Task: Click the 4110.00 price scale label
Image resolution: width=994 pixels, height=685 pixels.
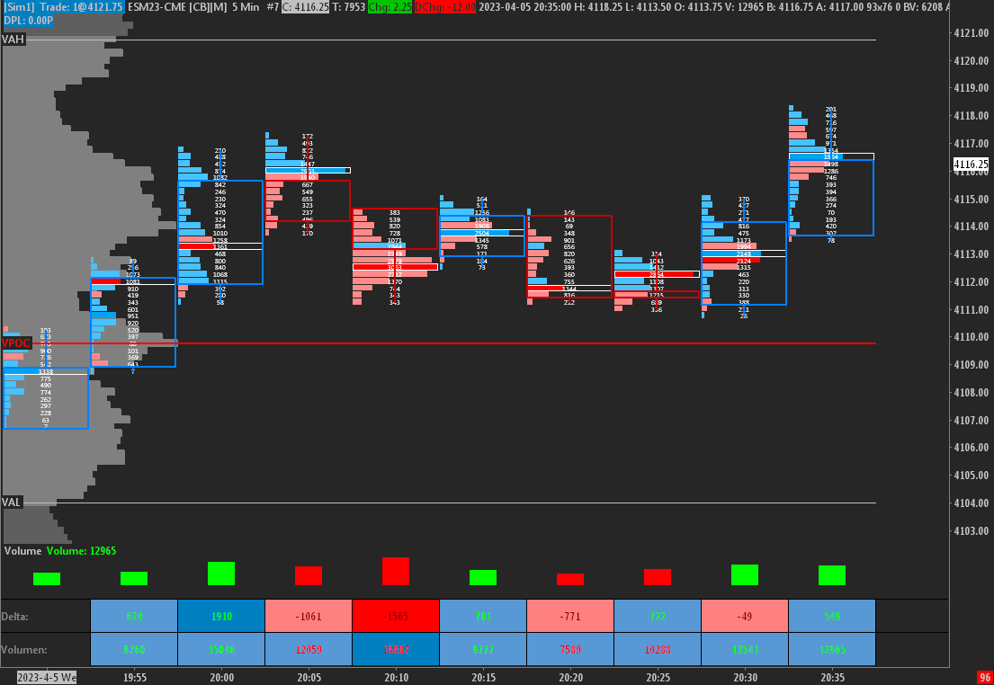Action: click(x=972, y=336)
